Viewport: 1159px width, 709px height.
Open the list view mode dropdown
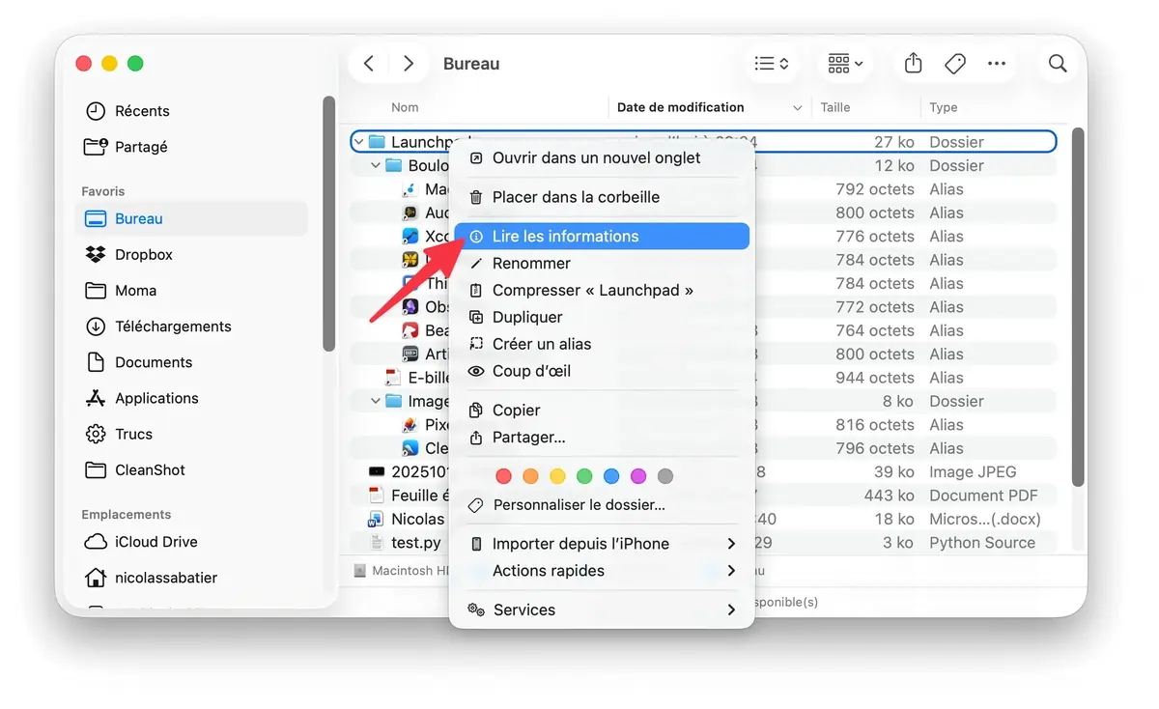772,64
